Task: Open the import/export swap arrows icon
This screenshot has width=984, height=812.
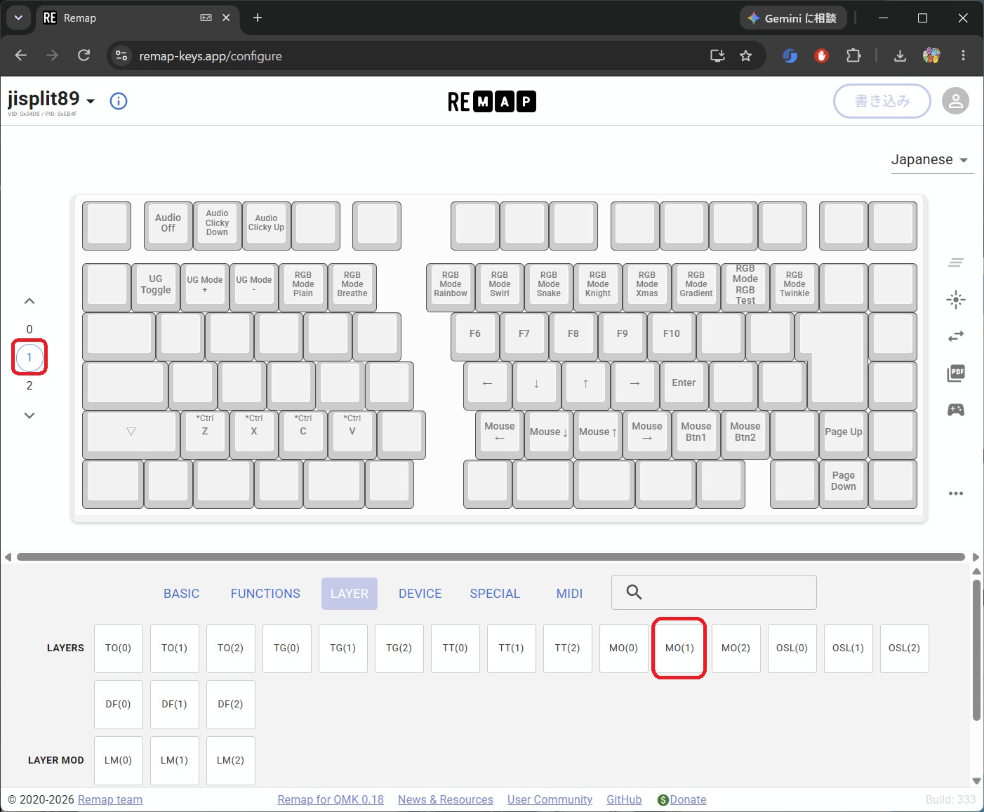Action: tap(956, 337)
